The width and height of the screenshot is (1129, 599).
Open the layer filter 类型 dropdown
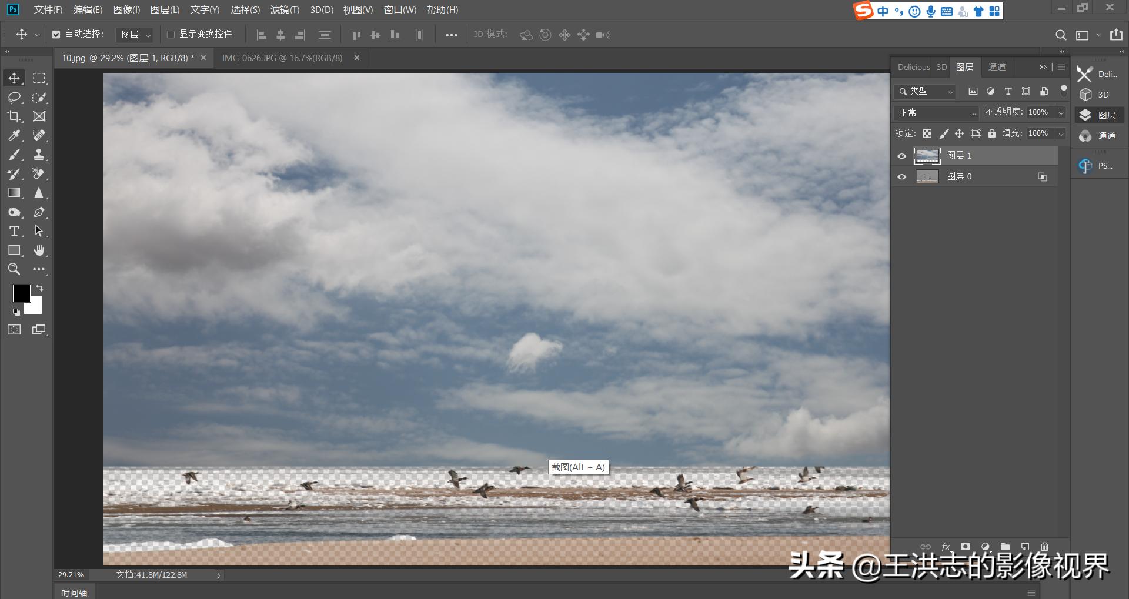pos(924,92)
